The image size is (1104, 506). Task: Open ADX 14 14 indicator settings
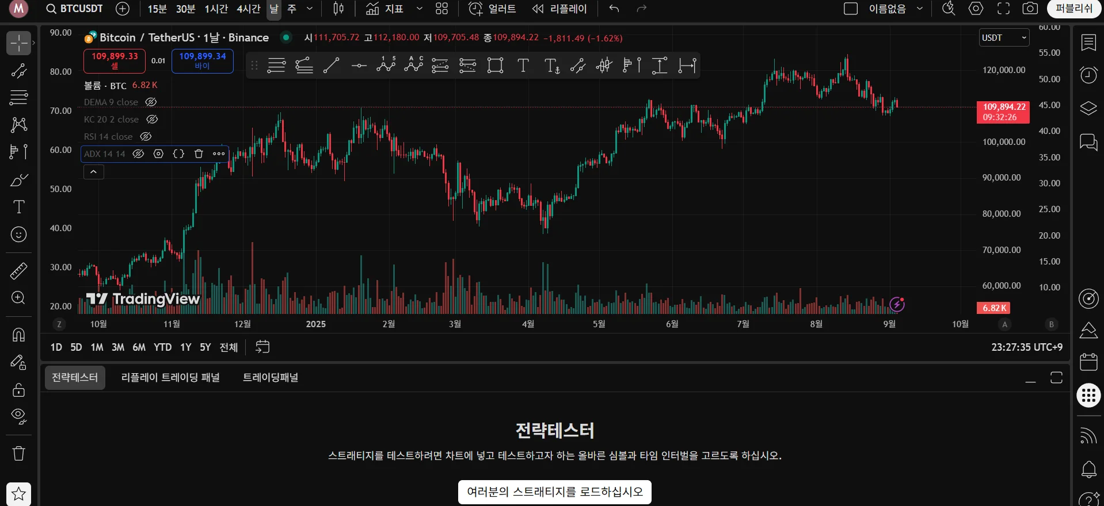coord(158,154)
